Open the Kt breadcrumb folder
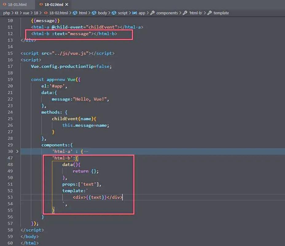 point(17,13)
